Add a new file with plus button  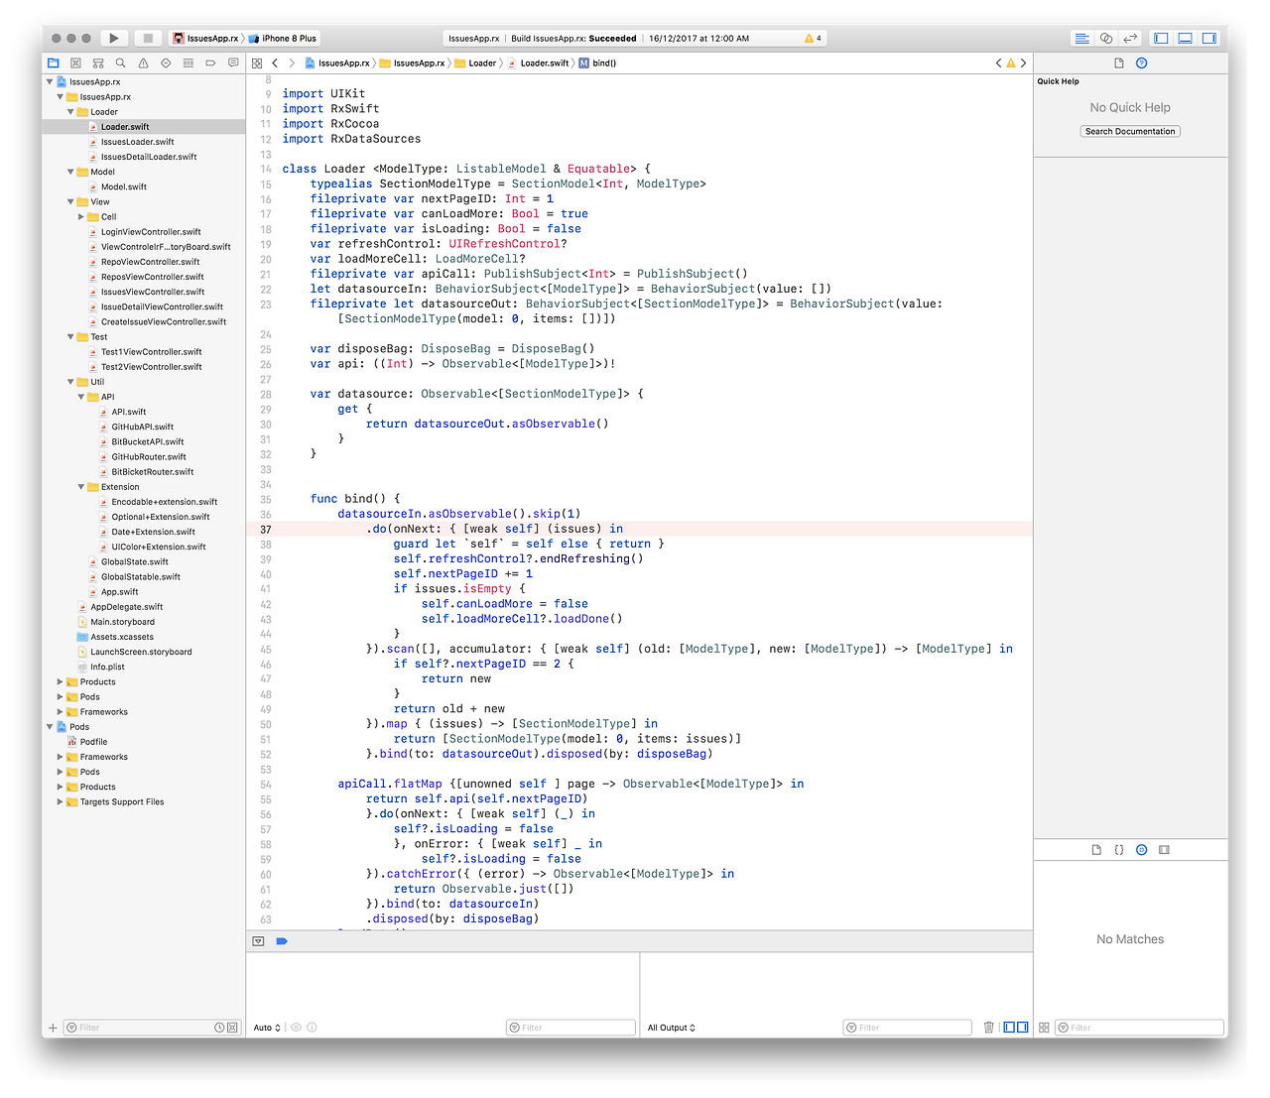[x=53, y=1028]
